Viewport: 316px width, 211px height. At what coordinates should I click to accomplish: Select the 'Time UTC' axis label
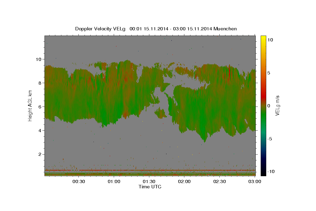[150, 187]
